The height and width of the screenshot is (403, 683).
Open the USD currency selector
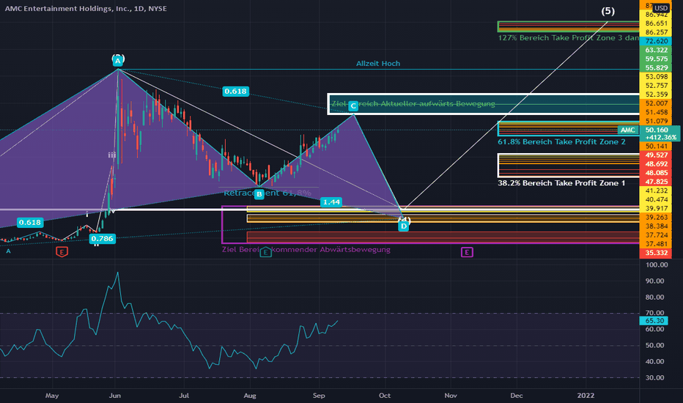click(661, 8)
